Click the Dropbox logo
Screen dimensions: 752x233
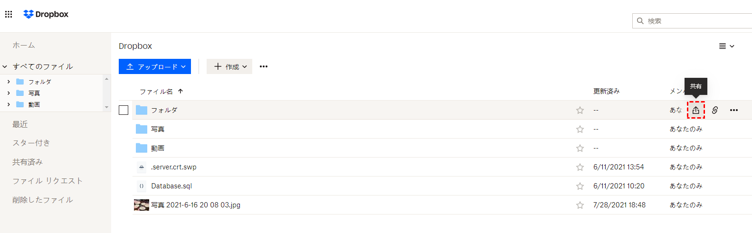coord(46,14)
